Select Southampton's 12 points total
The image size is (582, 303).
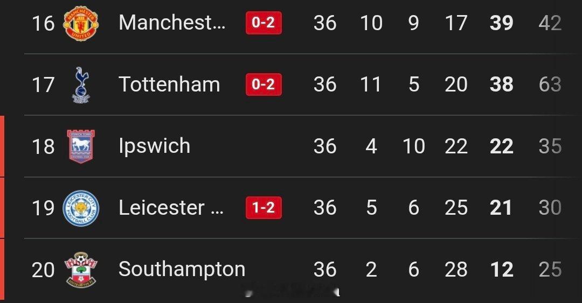click(502, 269)
